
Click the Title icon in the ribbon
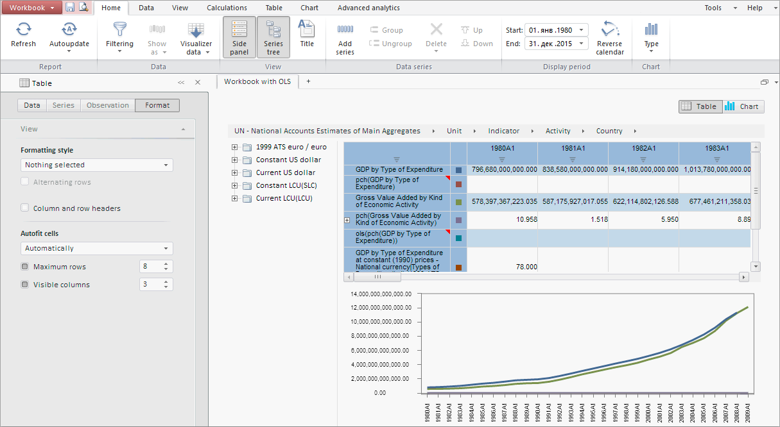(x=307, y=30)
